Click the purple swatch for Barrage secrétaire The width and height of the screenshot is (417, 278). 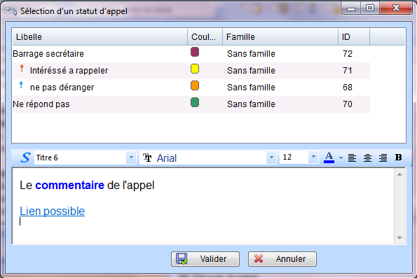195,52
